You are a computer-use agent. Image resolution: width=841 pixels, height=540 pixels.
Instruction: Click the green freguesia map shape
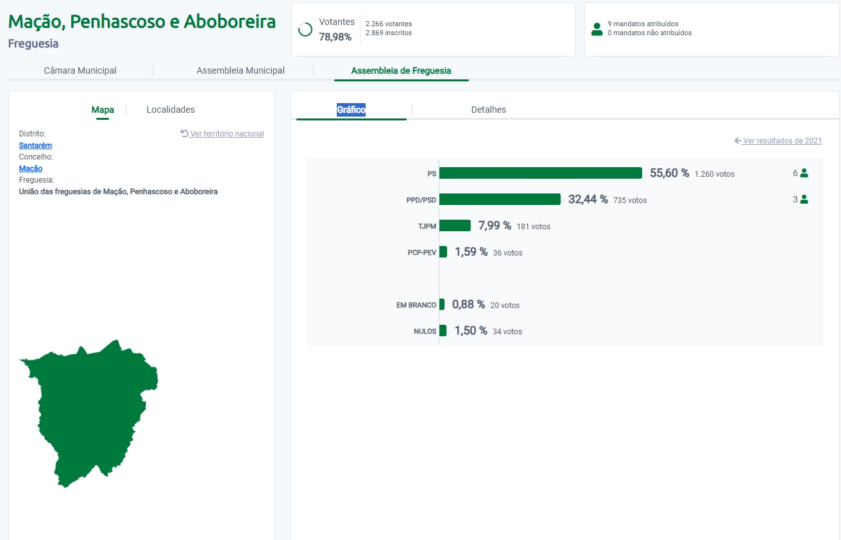coord(90,410)
